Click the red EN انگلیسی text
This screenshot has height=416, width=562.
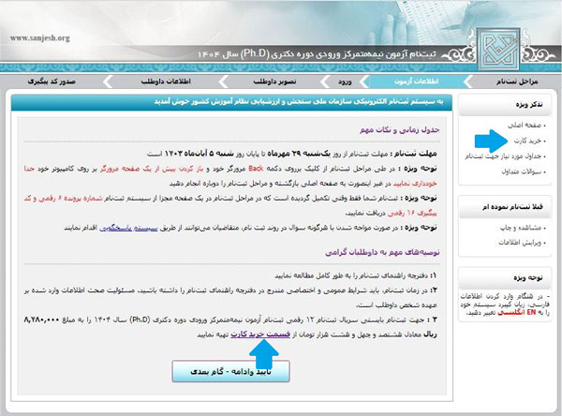(516, 312)
